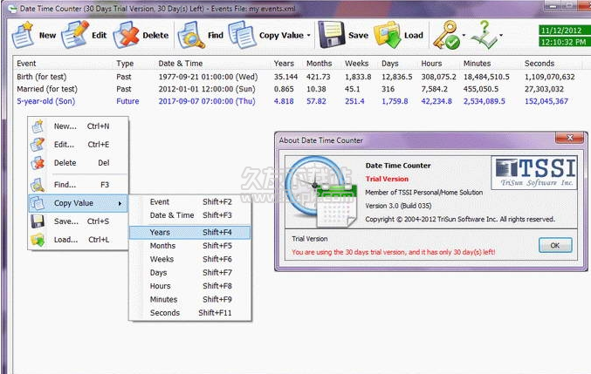Click the Date & Time column header
Viewport: 591px width, 374px height.
[181, 64]
